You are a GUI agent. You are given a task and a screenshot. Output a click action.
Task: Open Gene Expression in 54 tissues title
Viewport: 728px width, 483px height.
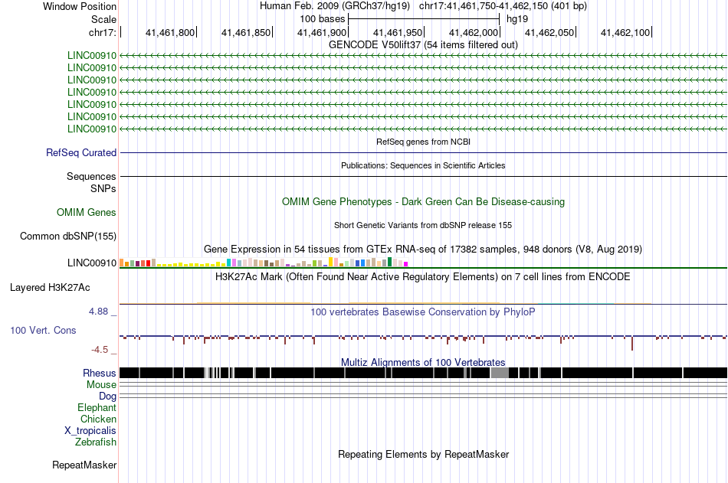[423, 250]
